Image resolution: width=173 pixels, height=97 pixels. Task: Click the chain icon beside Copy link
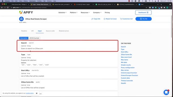click(x=92, y=19)
